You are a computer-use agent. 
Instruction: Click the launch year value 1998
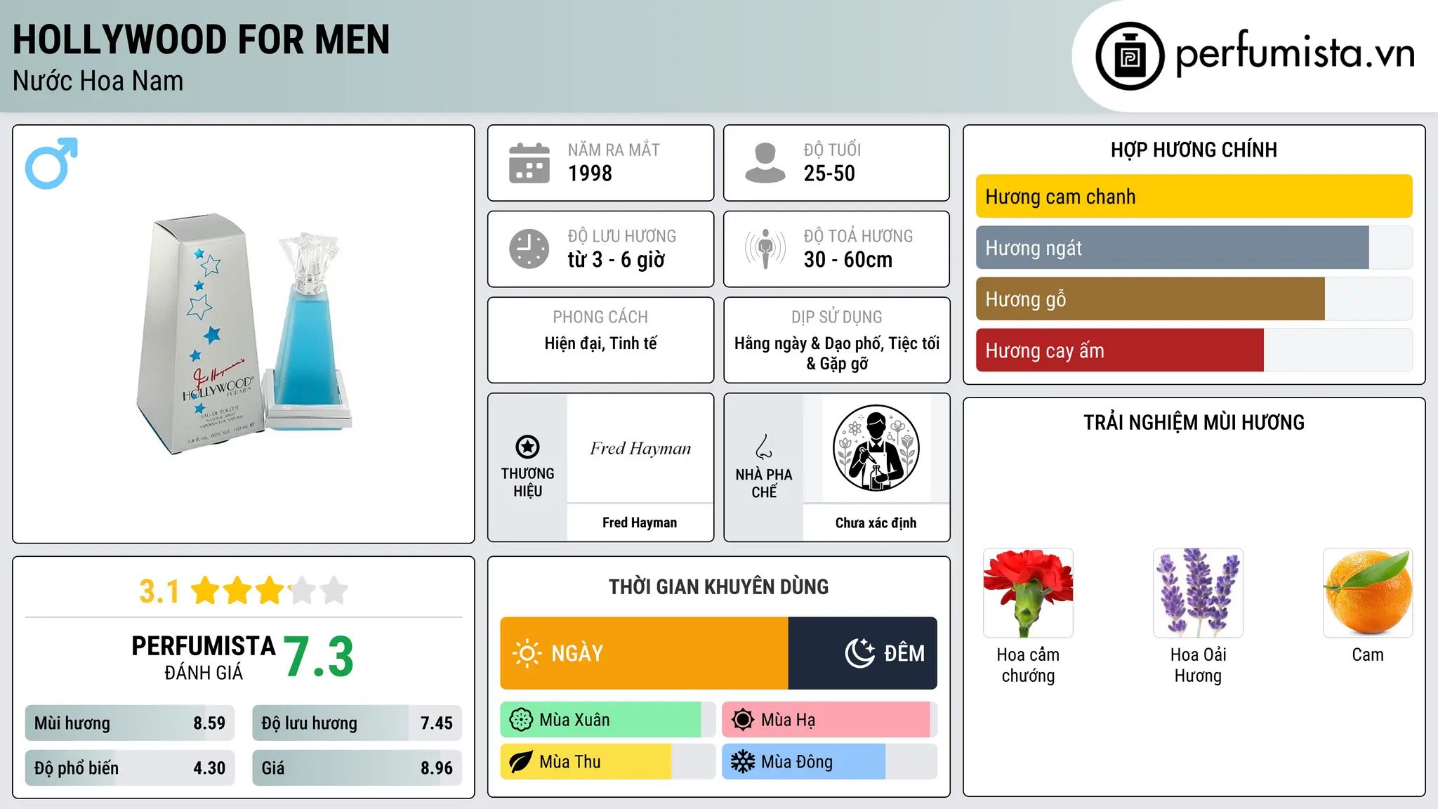pos(590,173)
